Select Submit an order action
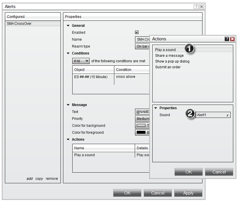Screen dimensions: 239x202 [168, 67]
